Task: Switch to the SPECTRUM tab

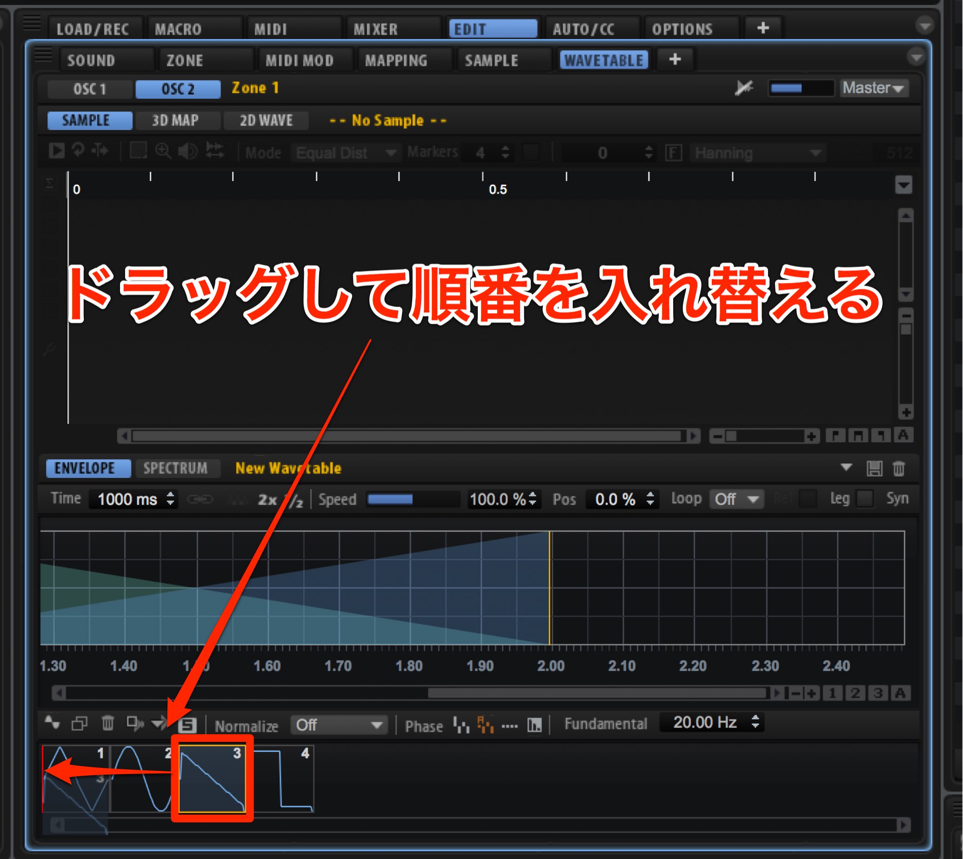Action: click(x=176, y=468)
